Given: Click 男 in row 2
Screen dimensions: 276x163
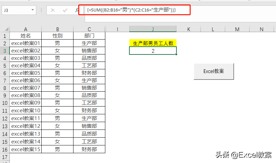Looking at the screenshot, I should click(x=57, y=43).
